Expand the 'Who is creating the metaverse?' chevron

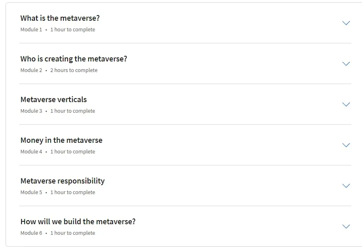click(x=346, y=63)
